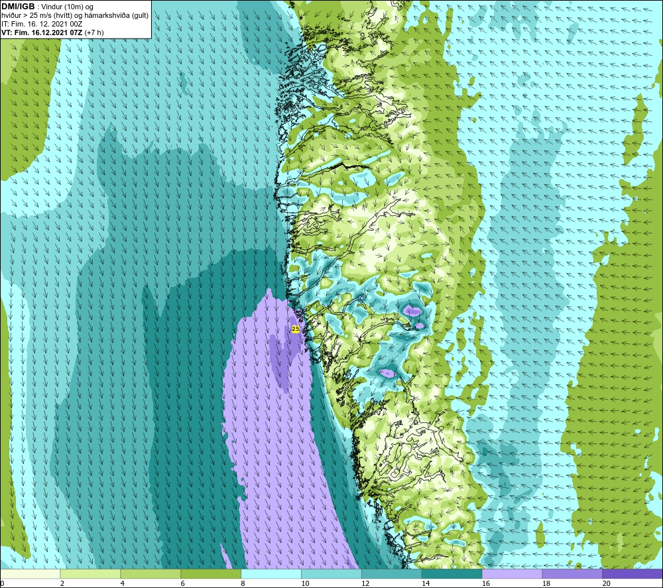Viewport: 663px width, 588px height.
Task: Click the 12–14 m/s teal legend swatch
Action: pyautogui.click(x=392, y=573)
